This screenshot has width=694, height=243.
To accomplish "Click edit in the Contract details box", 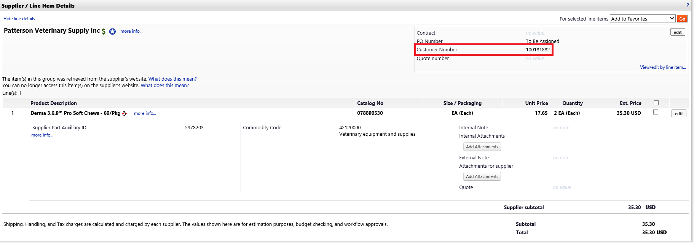I will pos(678,32).
